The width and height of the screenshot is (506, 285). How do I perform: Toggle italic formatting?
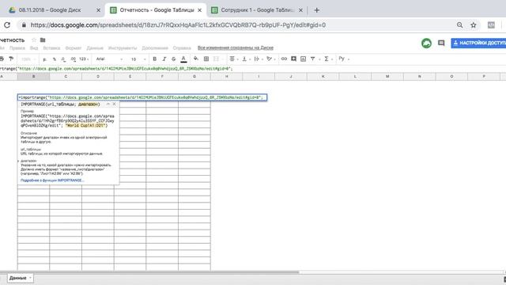click(164, 59)
